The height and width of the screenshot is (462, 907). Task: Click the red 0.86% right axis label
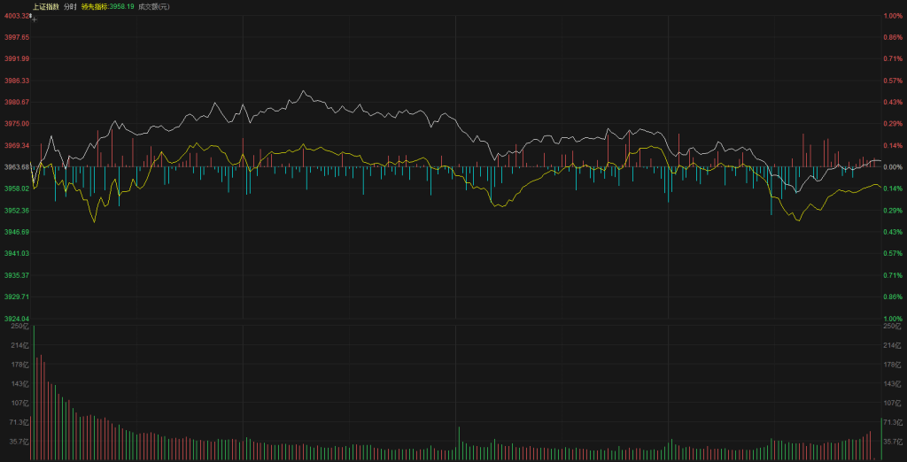[x=892, y=37]
